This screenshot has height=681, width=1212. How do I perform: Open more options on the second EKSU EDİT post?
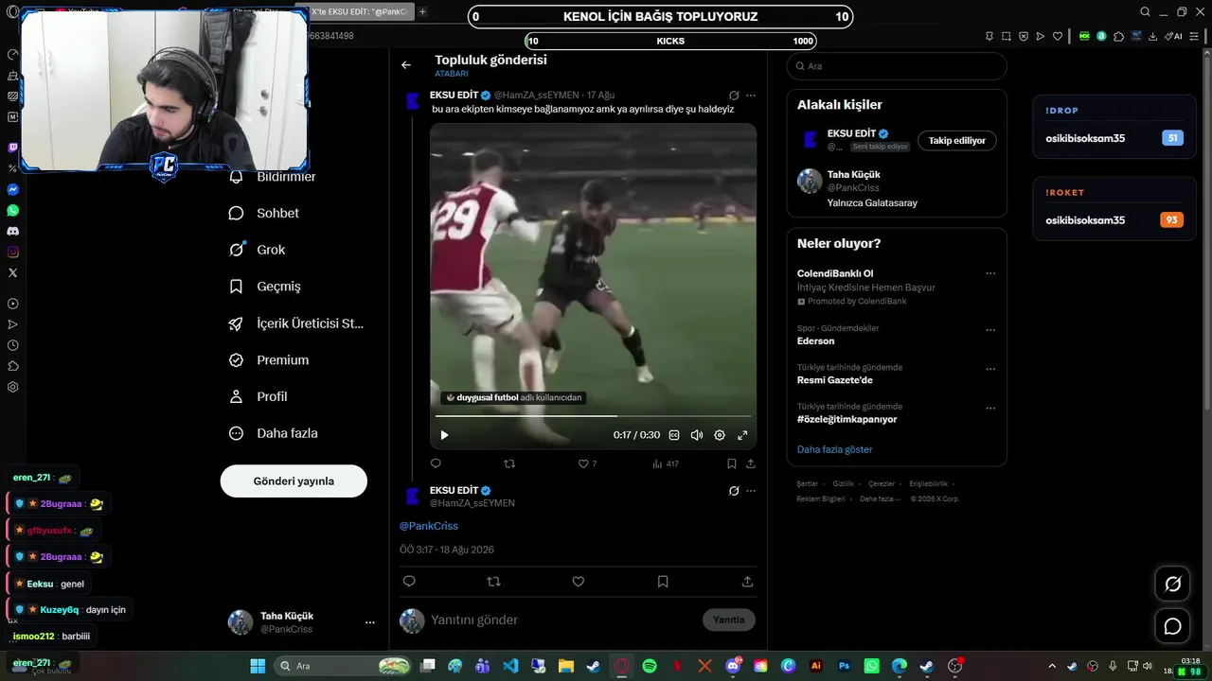click(x=751, y=491)
